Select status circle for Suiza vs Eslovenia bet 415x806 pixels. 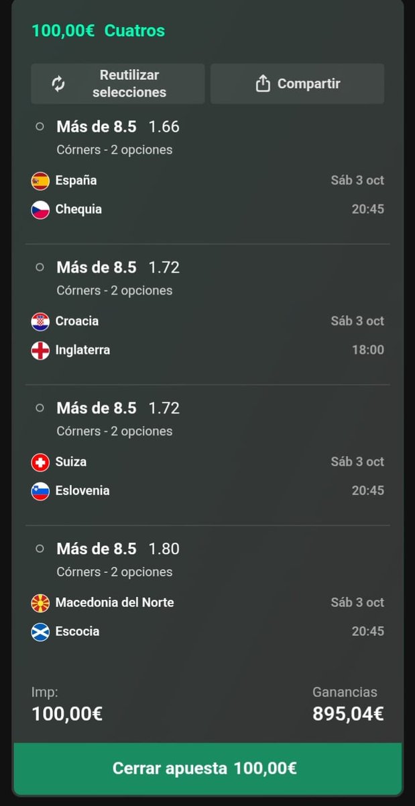[x=40, y=408]
